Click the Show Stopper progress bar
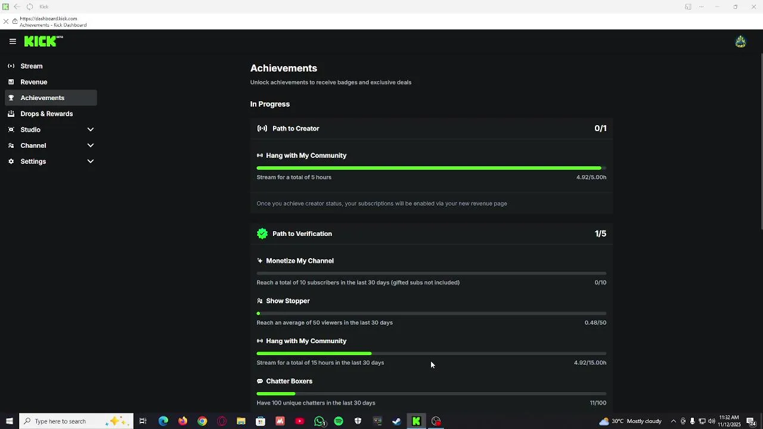The width and height of the screenshot is (763, 429). click(432, 313)
